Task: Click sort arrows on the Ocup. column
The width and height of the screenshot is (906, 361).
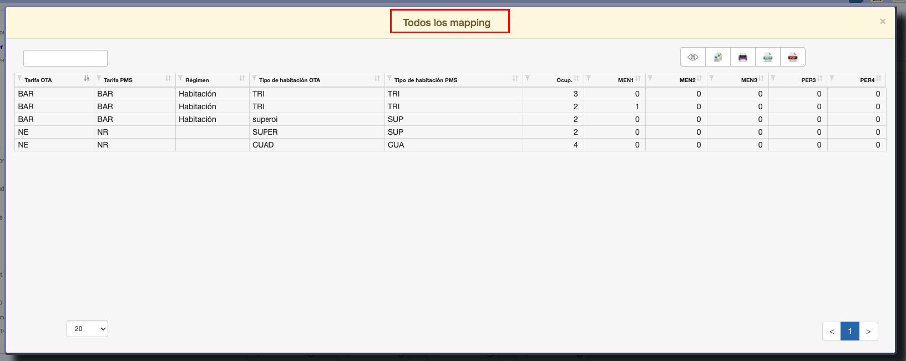Action: coord(576,79)
